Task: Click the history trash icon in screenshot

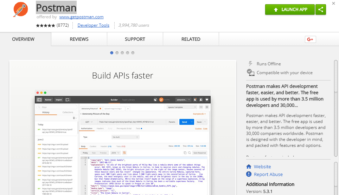Action: tap(74, 118)
